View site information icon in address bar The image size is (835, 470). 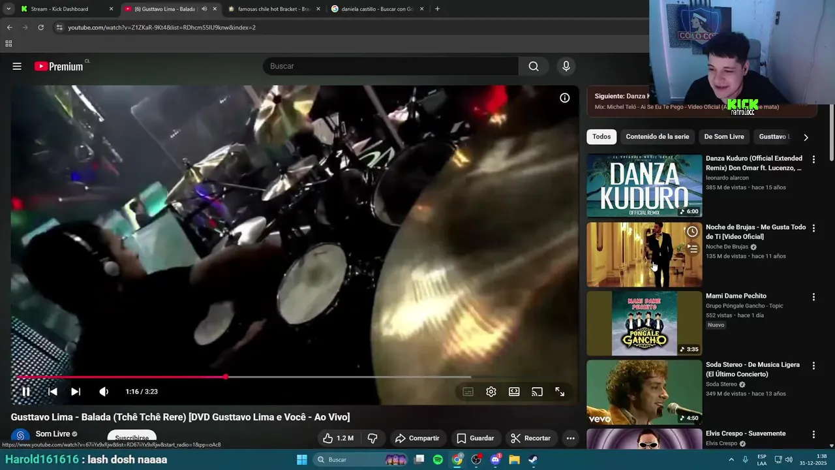click(x=59, y=27)
